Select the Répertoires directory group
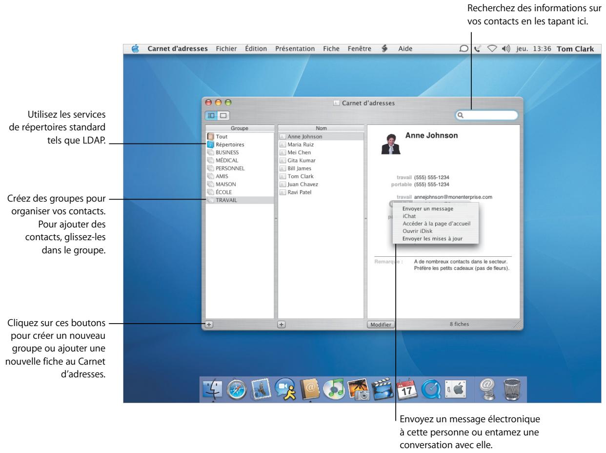Viewport: 606px width, 453px height. click(240, 144)
